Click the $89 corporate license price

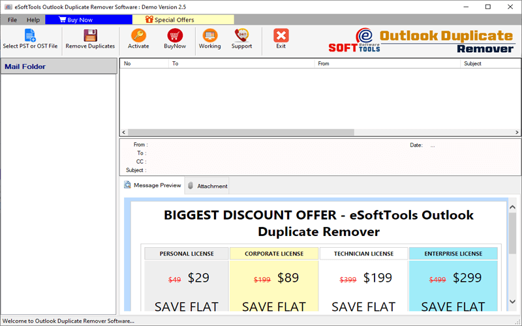click(x=288, y=278)
